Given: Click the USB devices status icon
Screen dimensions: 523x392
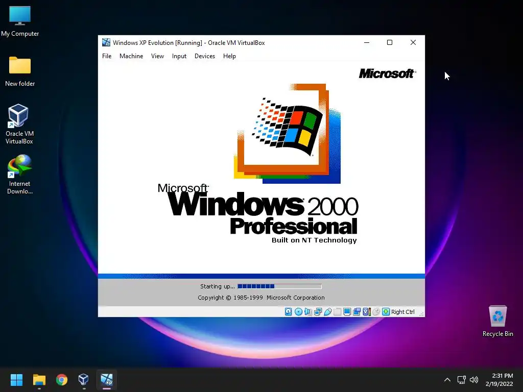Looking at the screenshot, I should coord(328,312).
